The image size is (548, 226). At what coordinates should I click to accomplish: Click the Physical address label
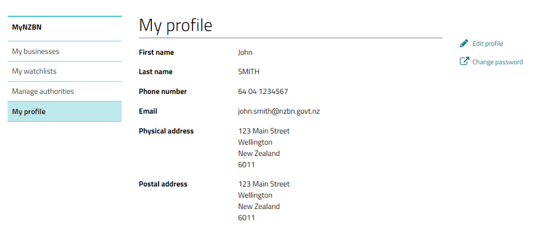166,131
